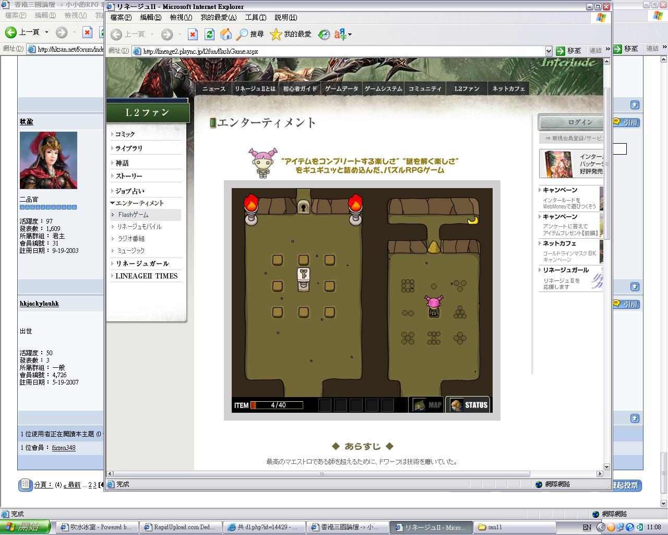Open Favorites (我的最愛) star in IE toolbar

pyautogui.click(x=291, y=34)
